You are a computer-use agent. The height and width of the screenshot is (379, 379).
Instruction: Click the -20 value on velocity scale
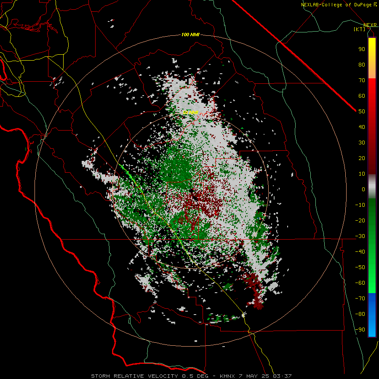tap(360, 221)
